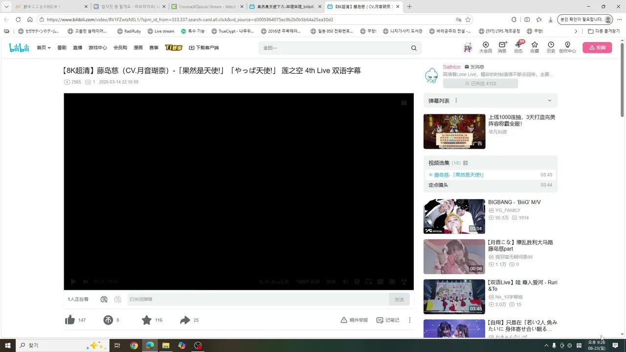Open the browser downloads icon
626x352 pixels.
[551, 20]
